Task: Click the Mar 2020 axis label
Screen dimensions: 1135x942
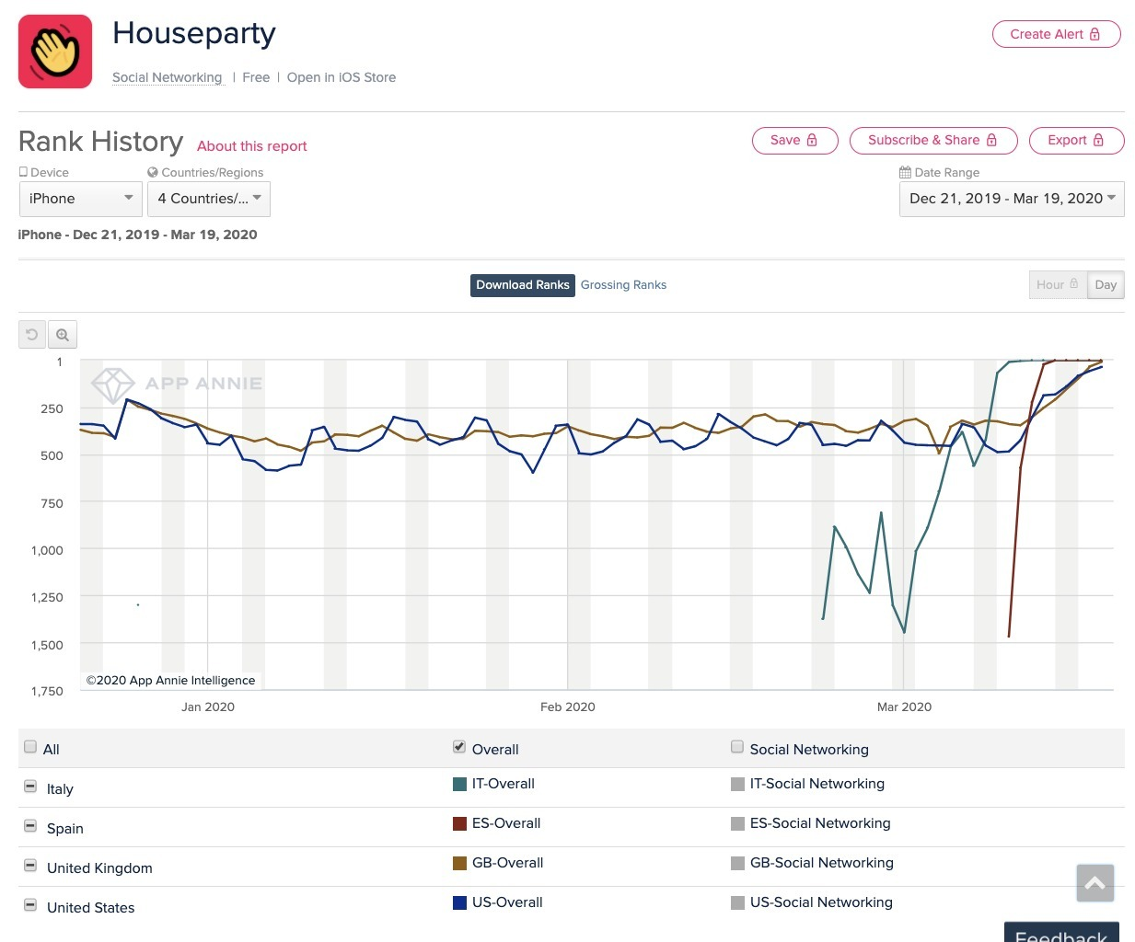Action: coord(904,706)
